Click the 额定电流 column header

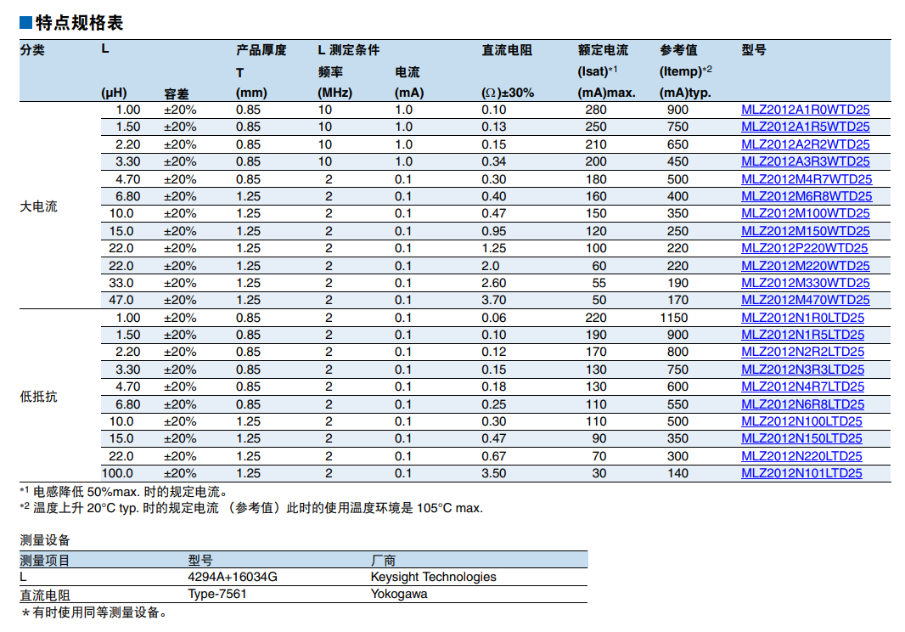[603, 50]
